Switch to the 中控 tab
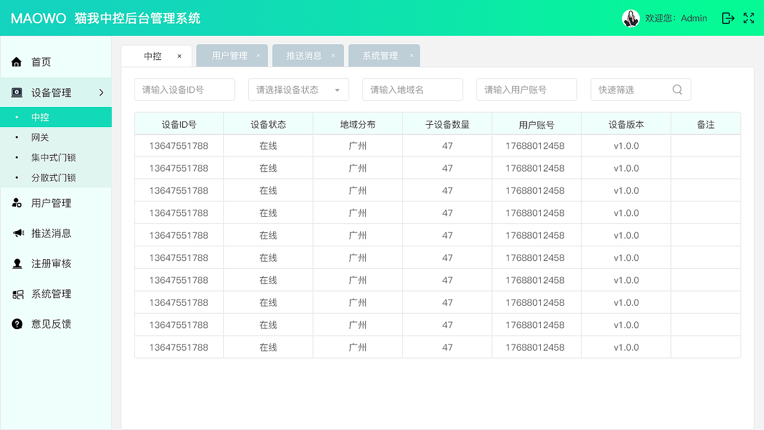Viewport: 764px width, 430px height. coord(157,56)
